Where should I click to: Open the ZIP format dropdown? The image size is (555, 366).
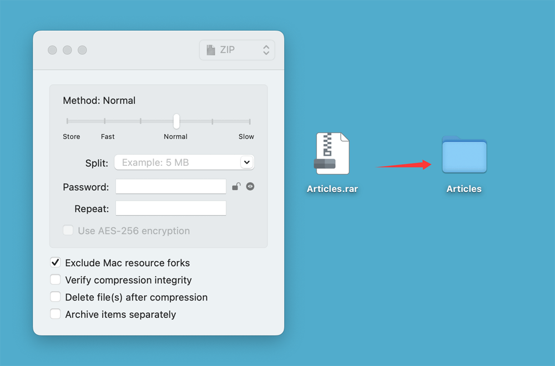(237, 49)
